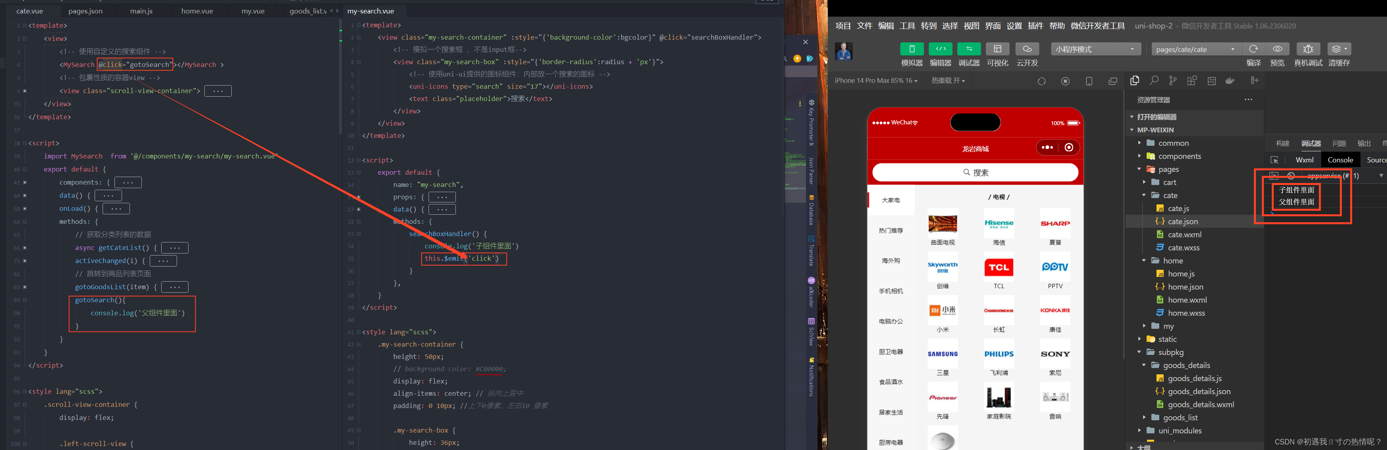Open the 工具 menu
Viewport: 1387px width, 450px height.
coord(907,26)
